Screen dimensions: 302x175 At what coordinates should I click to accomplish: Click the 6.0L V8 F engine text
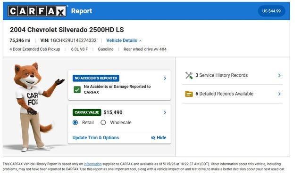click(x=79, y=49)
